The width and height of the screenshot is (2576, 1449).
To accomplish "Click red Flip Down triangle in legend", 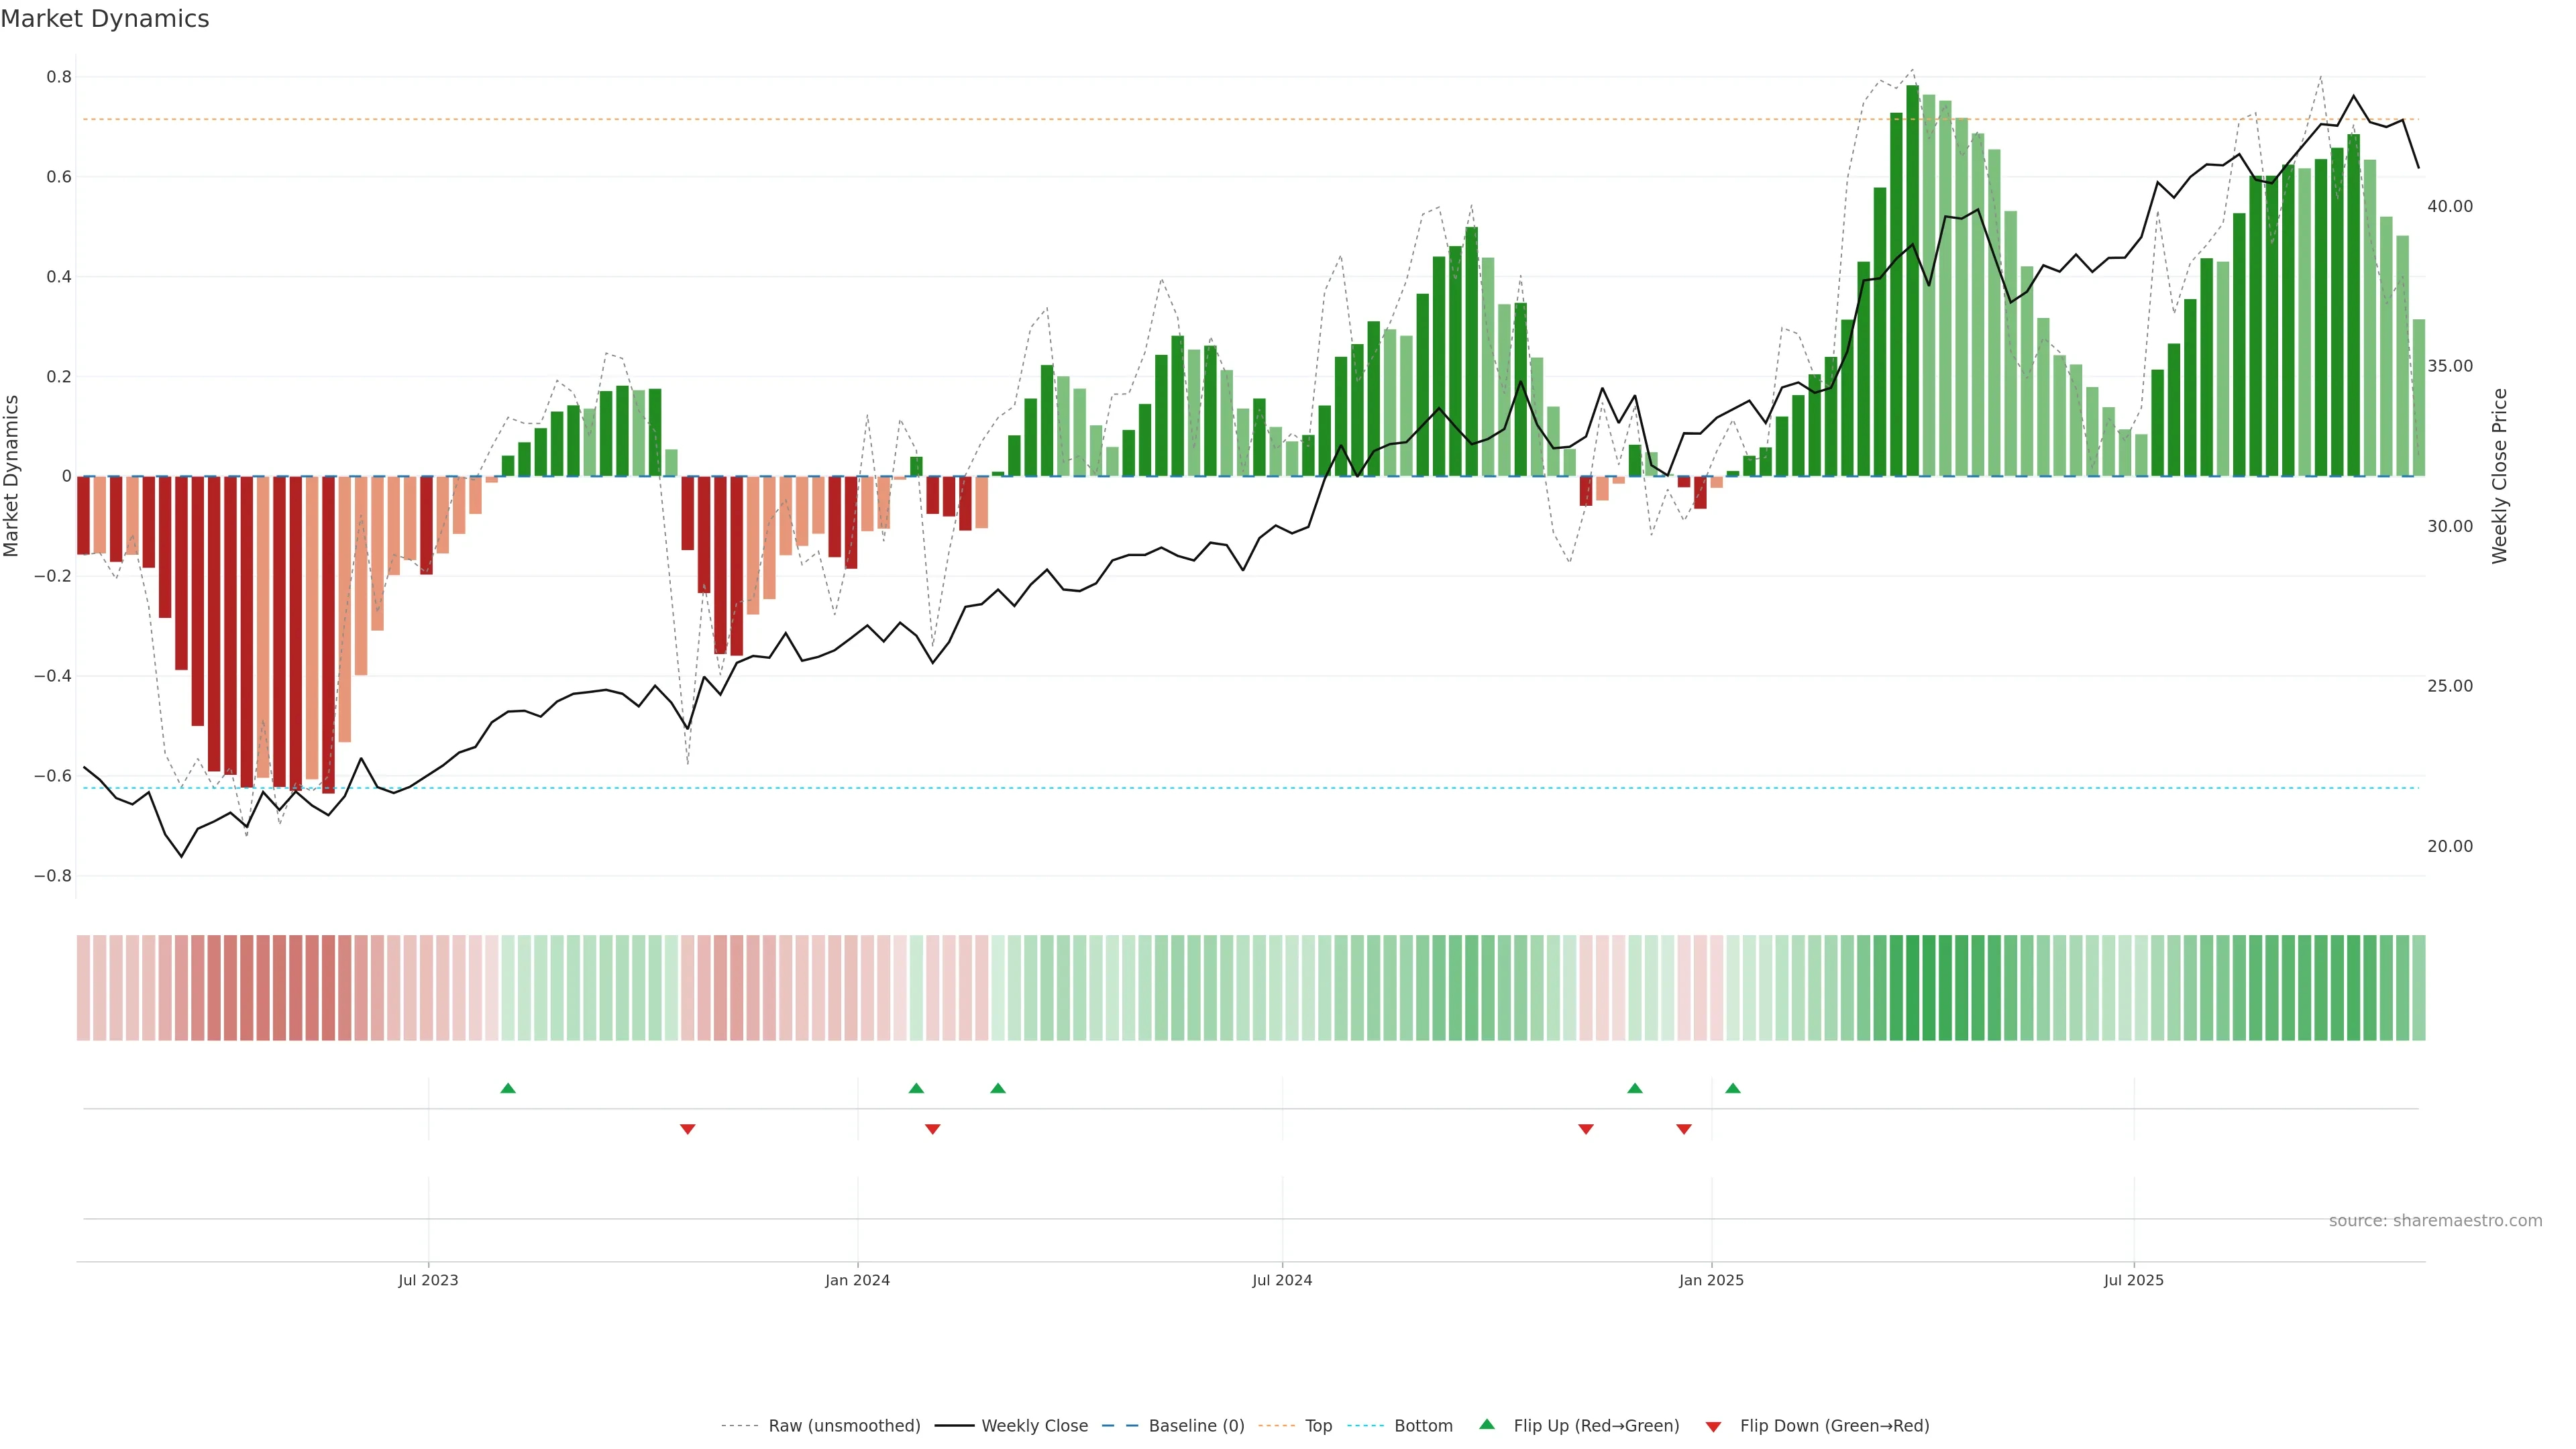I will coord(1713,1426).
